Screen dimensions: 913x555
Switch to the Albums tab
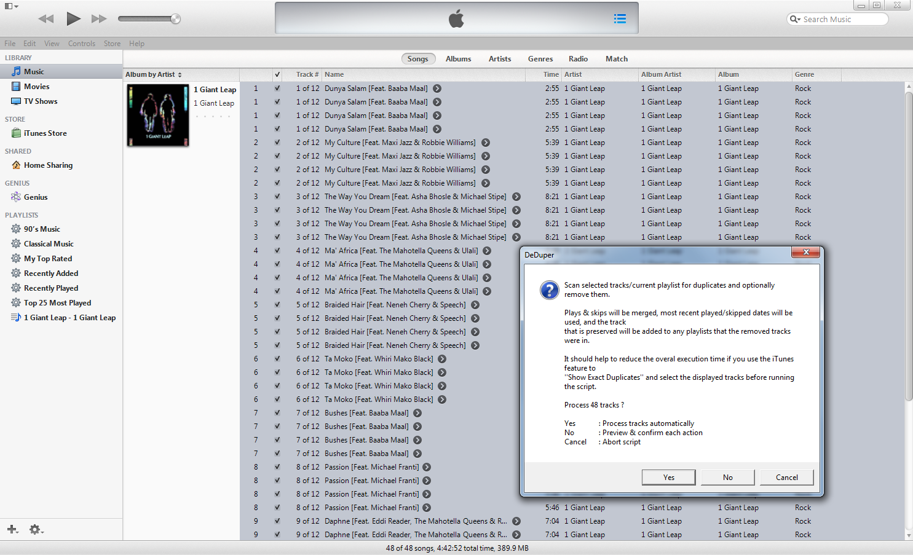[x=459, y=59]
